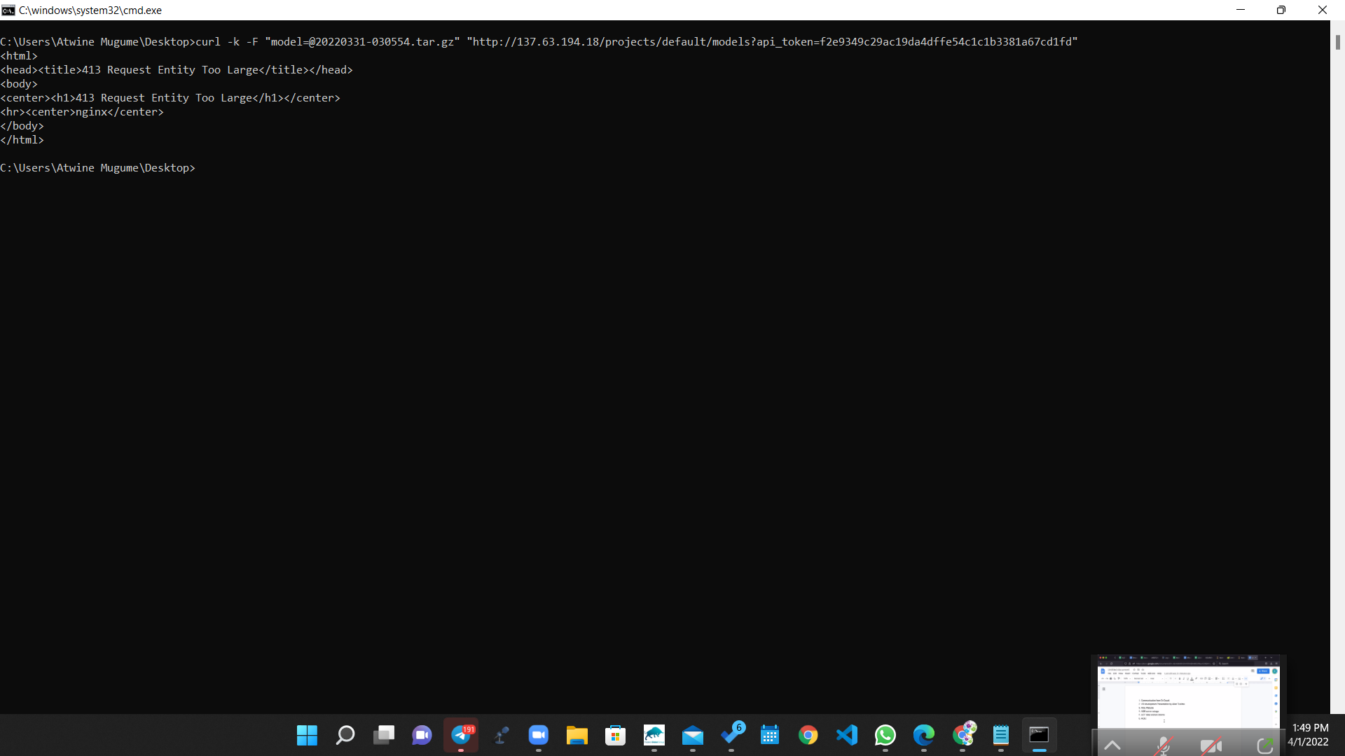1345x756 pixels.
Task: Open File Explorer from the taskbar
Action: click(577, 735)
